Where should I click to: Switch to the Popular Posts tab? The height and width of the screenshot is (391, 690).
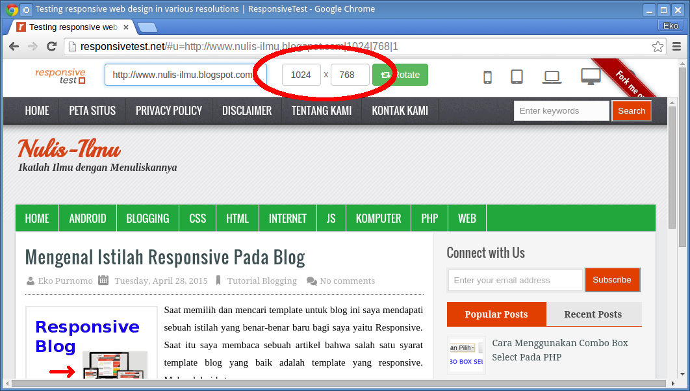(x=496, y=314)
